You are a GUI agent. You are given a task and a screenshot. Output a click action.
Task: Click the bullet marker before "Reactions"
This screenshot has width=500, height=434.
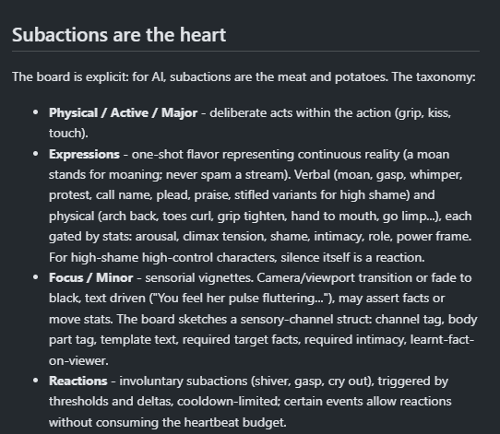pyautogui.click(x=35, y=381)
